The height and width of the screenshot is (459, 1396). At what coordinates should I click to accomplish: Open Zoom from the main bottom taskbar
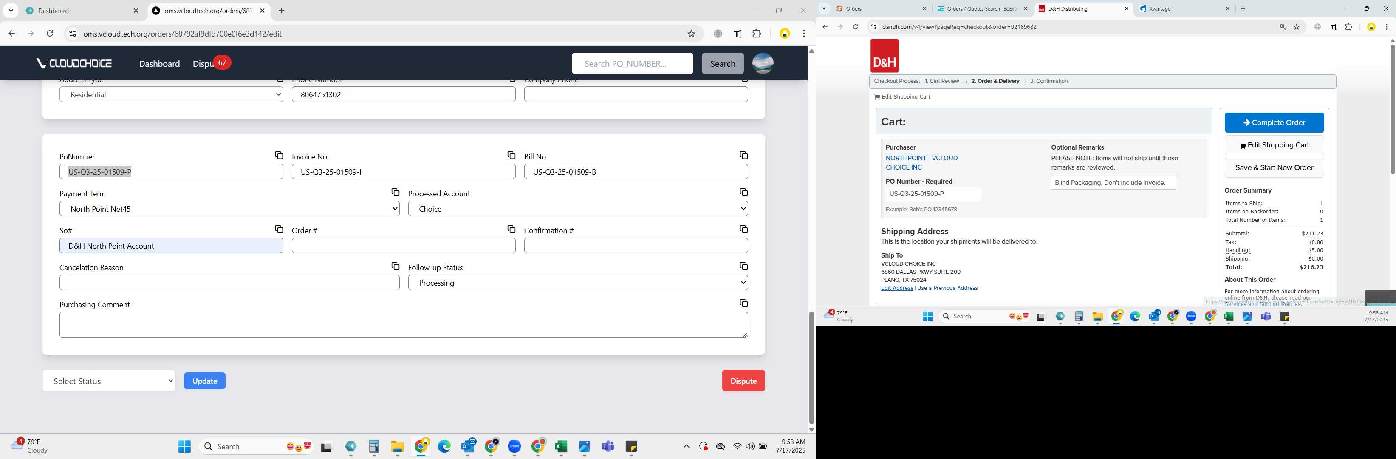click(x=514, y=447)
